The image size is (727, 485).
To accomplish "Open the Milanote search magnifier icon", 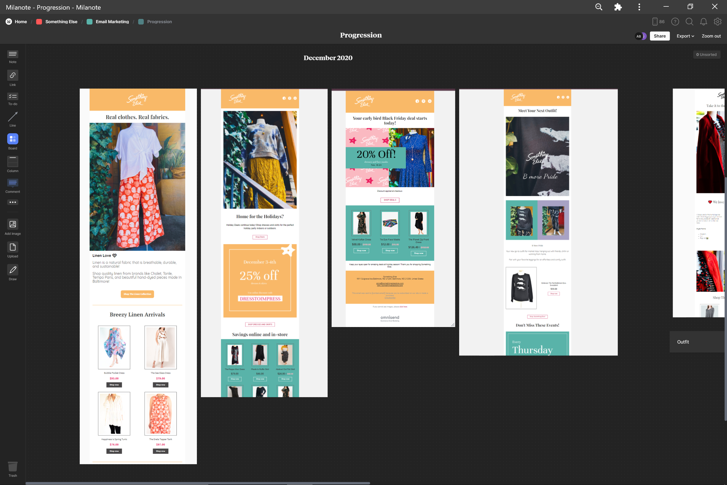I will pyautogui.click(x=689, y=22).
